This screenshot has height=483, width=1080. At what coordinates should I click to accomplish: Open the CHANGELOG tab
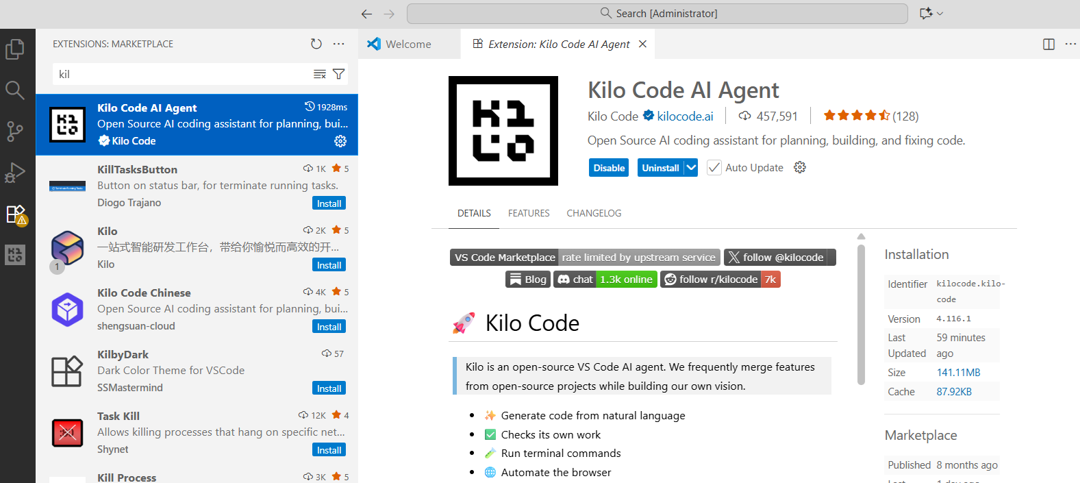(x=594, y=213)
